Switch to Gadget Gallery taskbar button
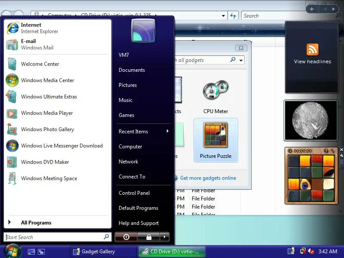This screenshot has height=258, width=344. [x=103, y=252]
